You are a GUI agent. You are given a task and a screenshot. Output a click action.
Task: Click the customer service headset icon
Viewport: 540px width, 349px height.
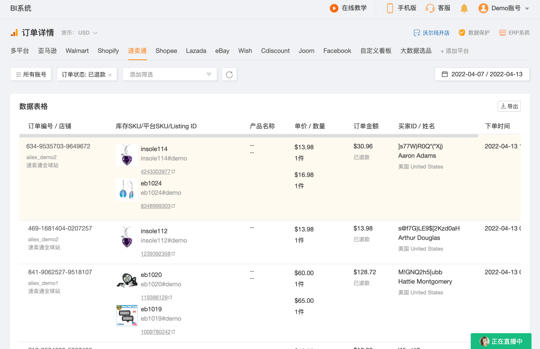click(430, 8)
